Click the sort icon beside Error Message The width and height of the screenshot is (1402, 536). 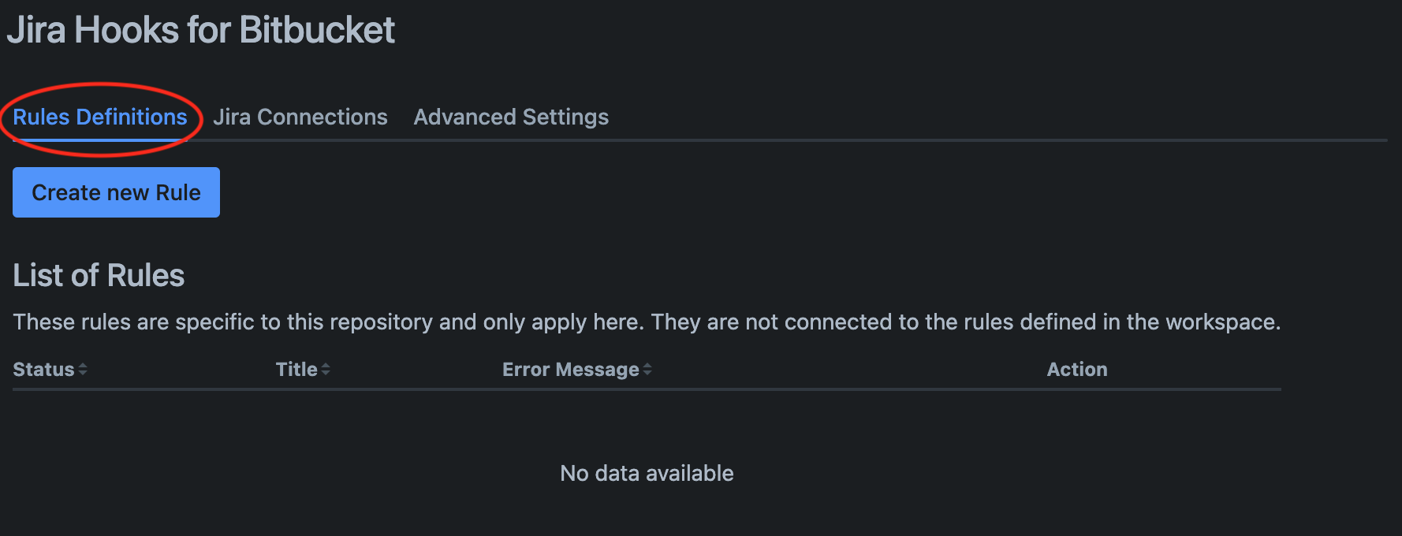click(647, 370)
